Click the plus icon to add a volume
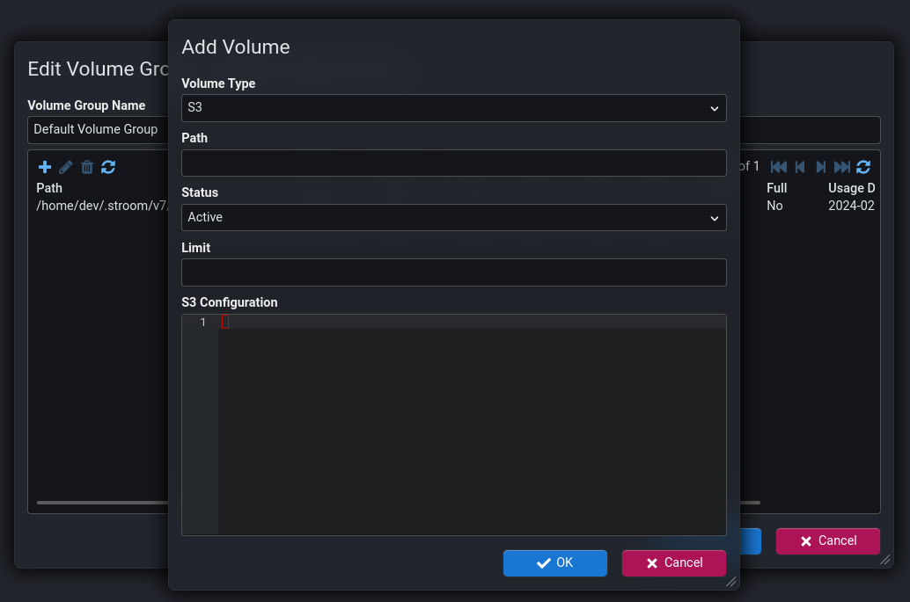 [45, 167]
